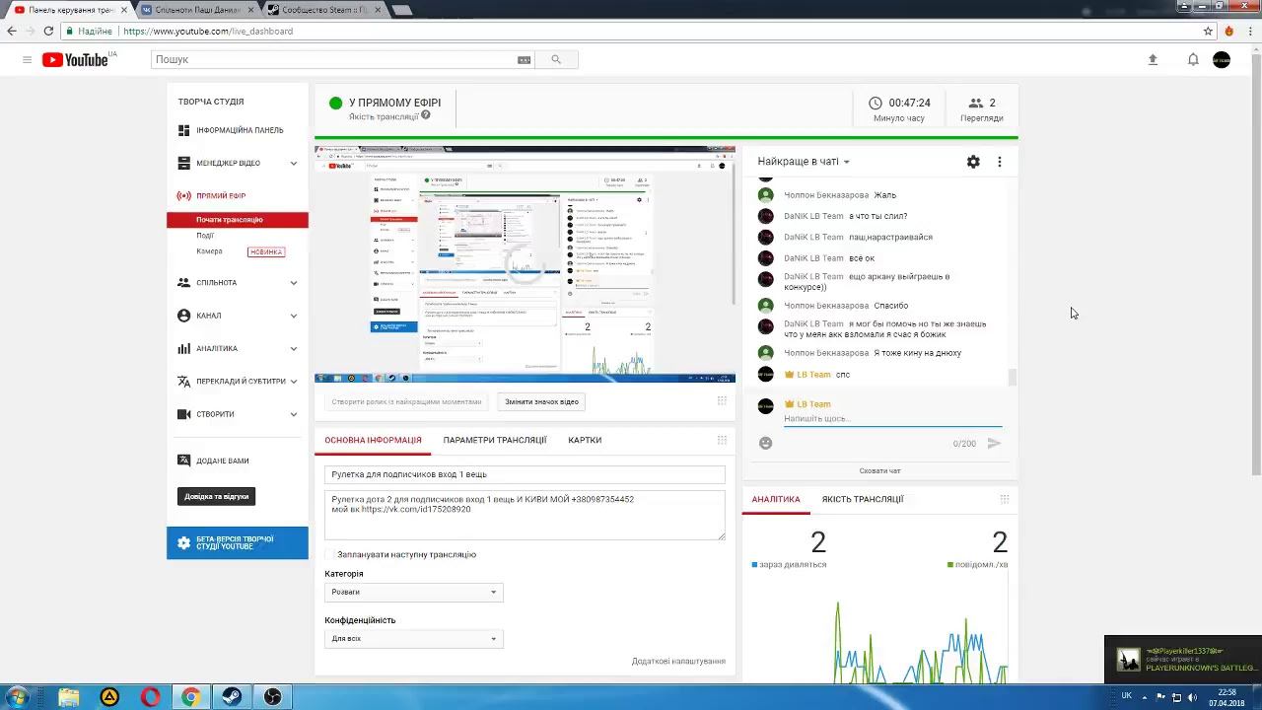Open Бета версія творчої студії YouTube
The height and width of the screenshot is (710, 1262).
click(x=238, y=543)
